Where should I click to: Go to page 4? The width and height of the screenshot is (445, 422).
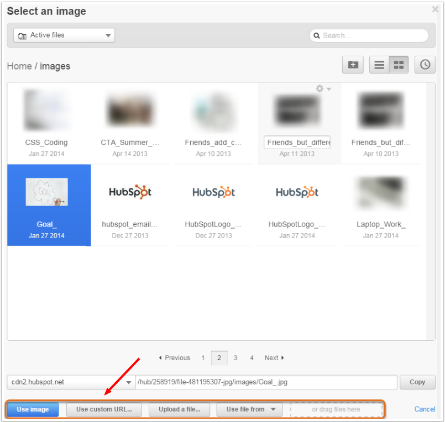click(x=252, y=358)
